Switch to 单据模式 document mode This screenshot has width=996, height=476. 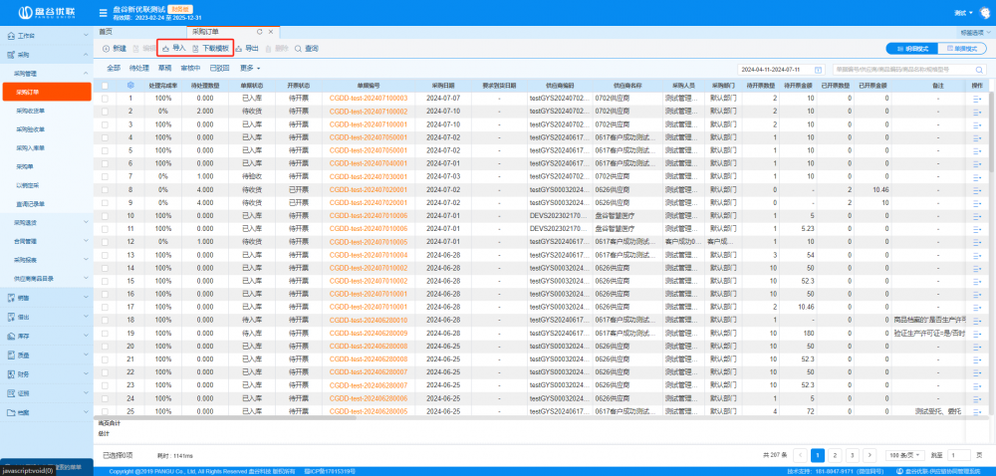[963, 48]
